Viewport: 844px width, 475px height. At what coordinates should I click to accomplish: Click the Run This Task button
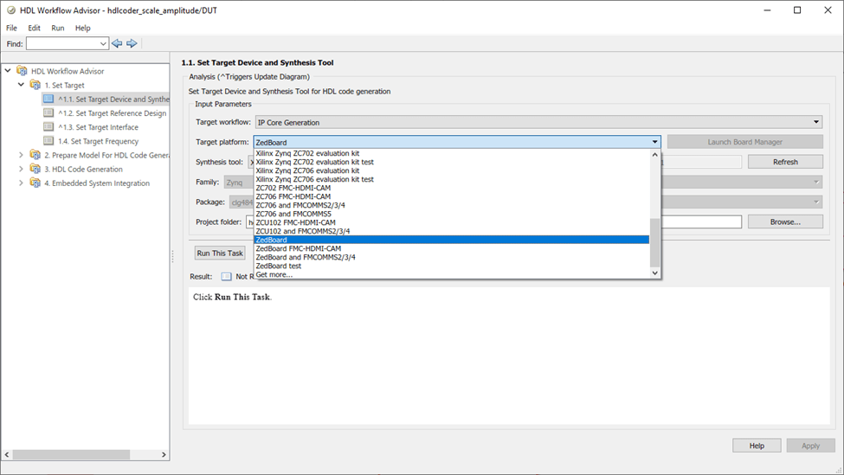pyautogui.click(x=220, y=253)
